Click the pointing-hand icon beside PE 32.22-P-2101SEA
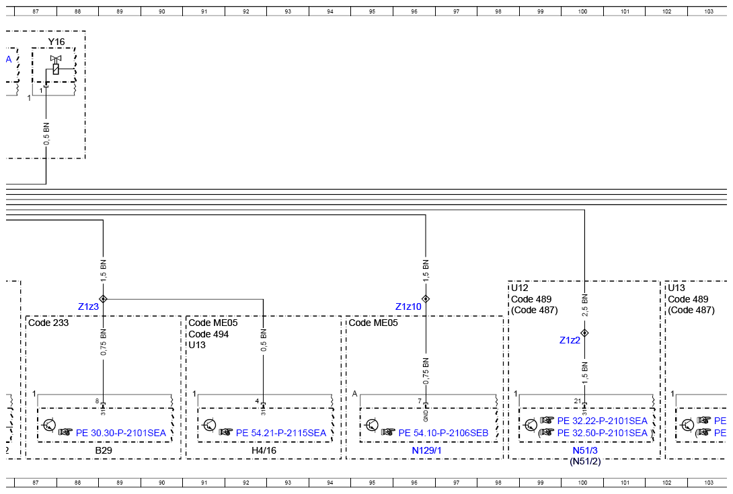Viewport: 733px width, 494px height. [547, 420]
